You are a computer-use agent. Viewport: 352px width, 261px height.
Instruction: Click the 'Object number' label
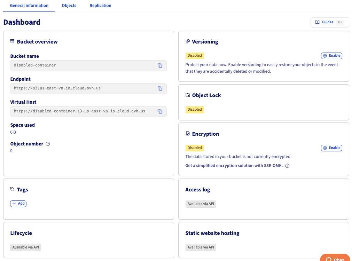pyautogui.click(x=27, y=144)
